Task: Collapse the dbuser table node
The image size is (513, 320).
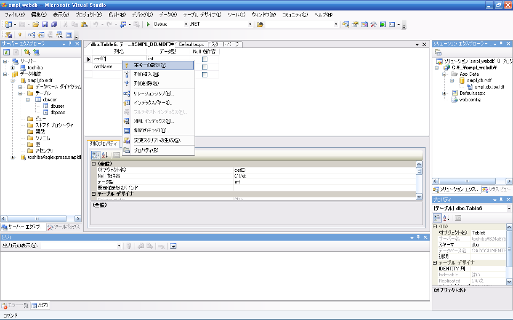Action: pyautogui.click(x=28, y=100)
